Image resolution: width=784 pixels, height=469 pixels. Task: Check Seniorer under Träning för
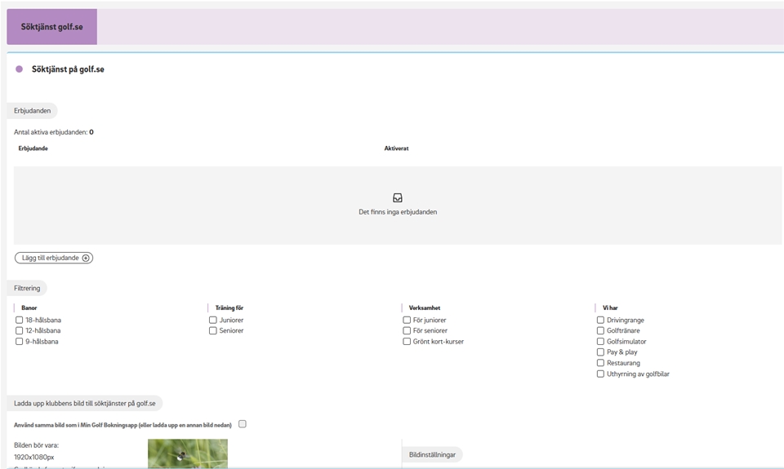213,331
